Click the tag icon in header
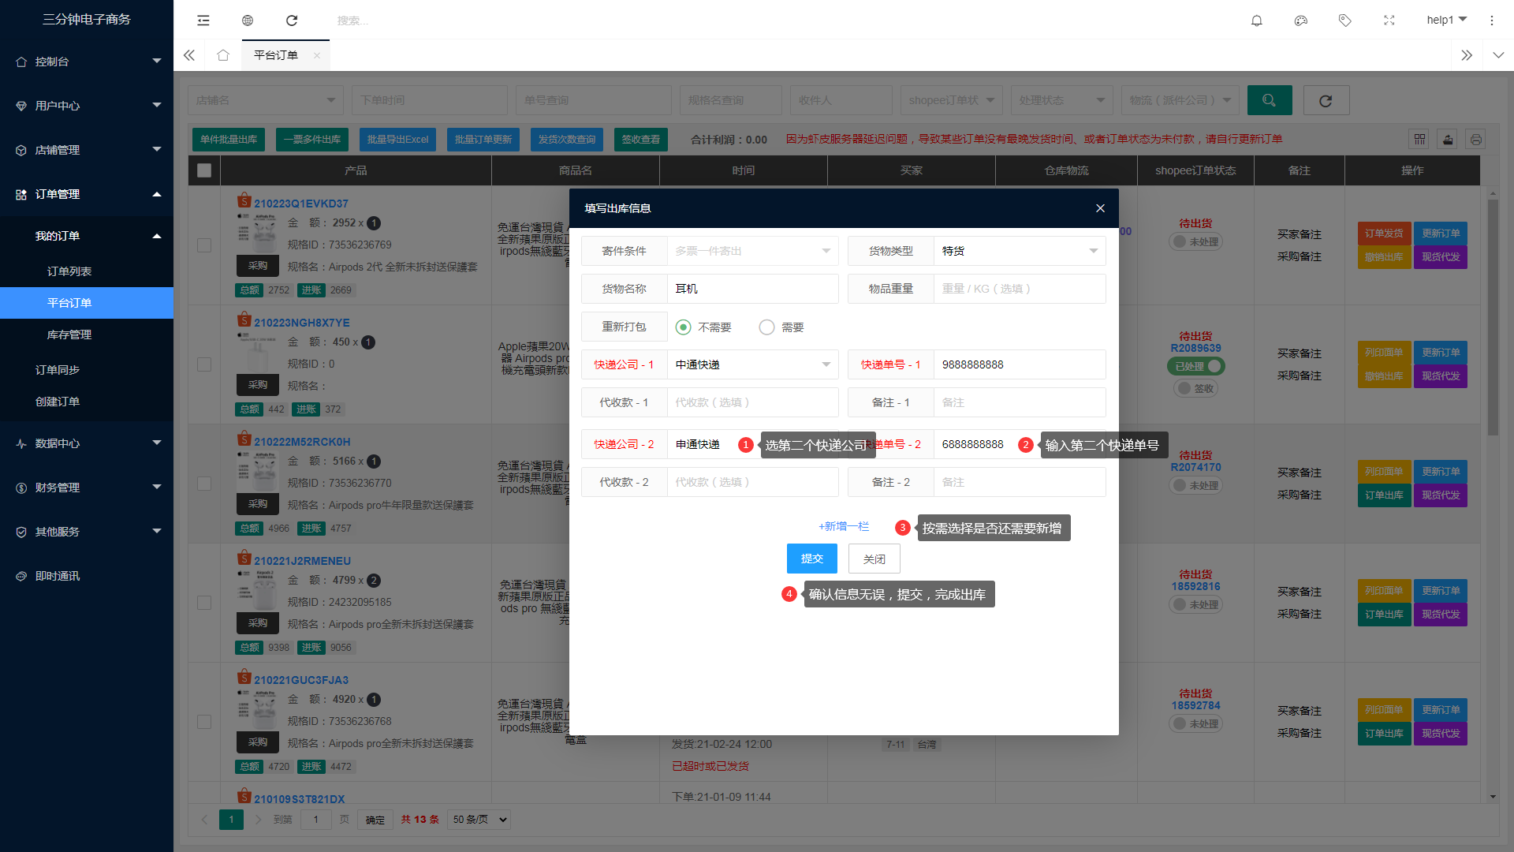The width and height of the screenshot is (1514, 852). point(1345,21)
